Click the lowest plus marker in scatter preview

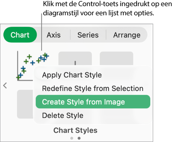tap(18, 77)
